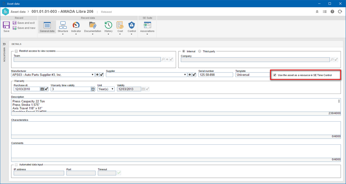This screenshot has width=346, height=184.
Task: Expand the Navigation side panel
Action: [x=4, y=44]
